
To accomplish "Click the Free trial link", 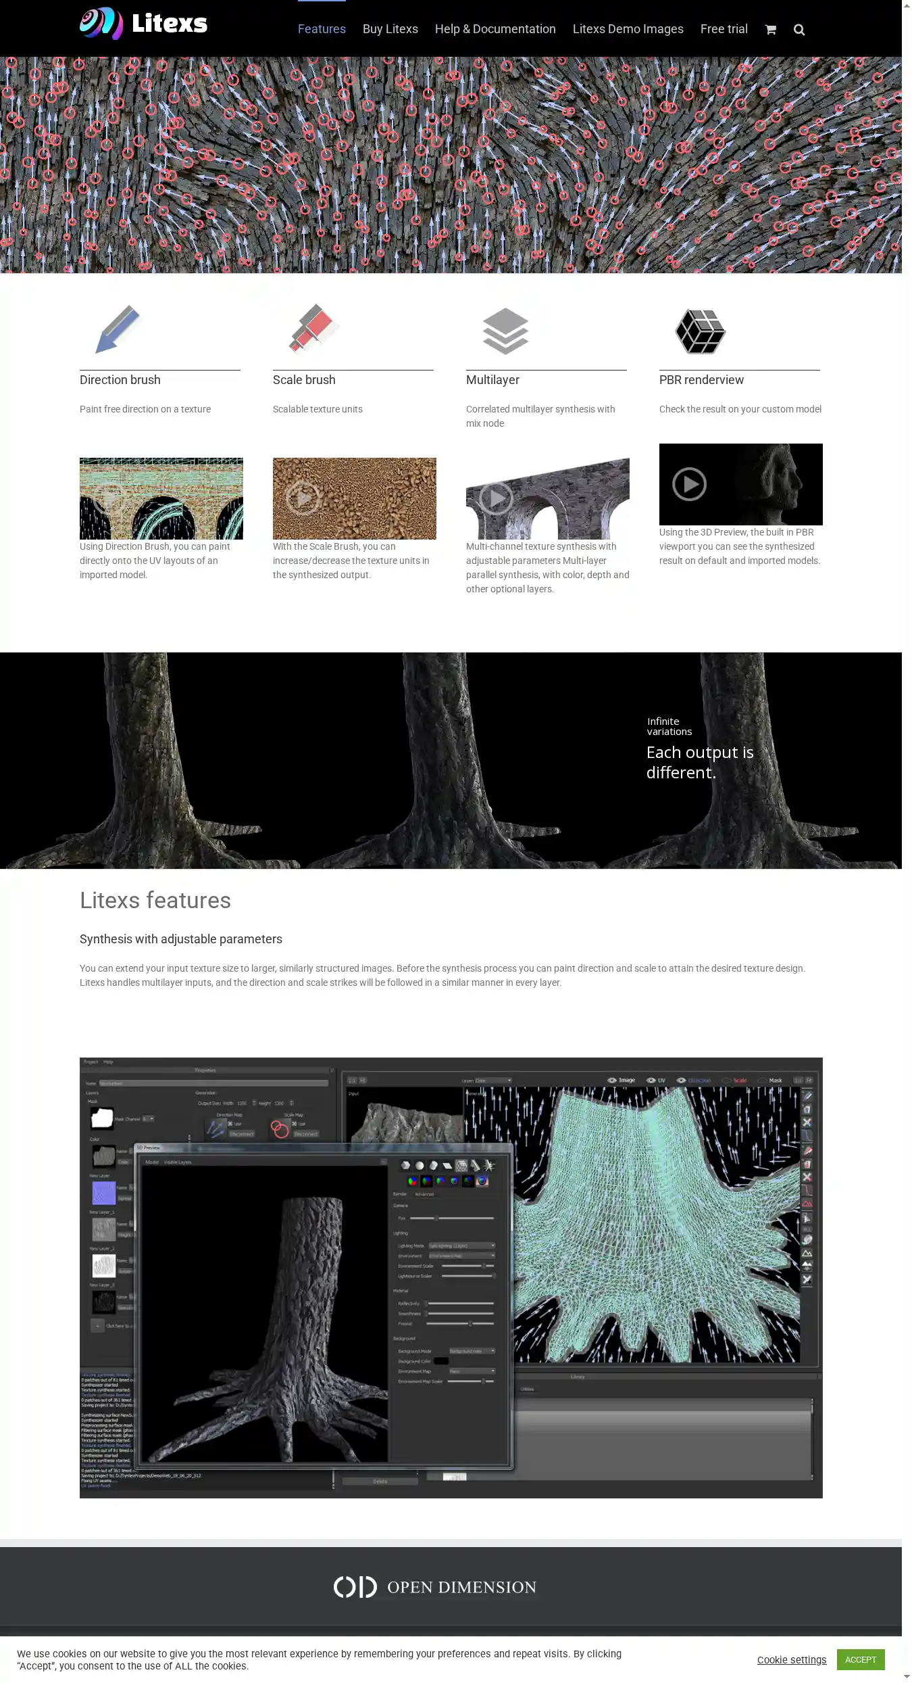I will (x=724, y=29).
